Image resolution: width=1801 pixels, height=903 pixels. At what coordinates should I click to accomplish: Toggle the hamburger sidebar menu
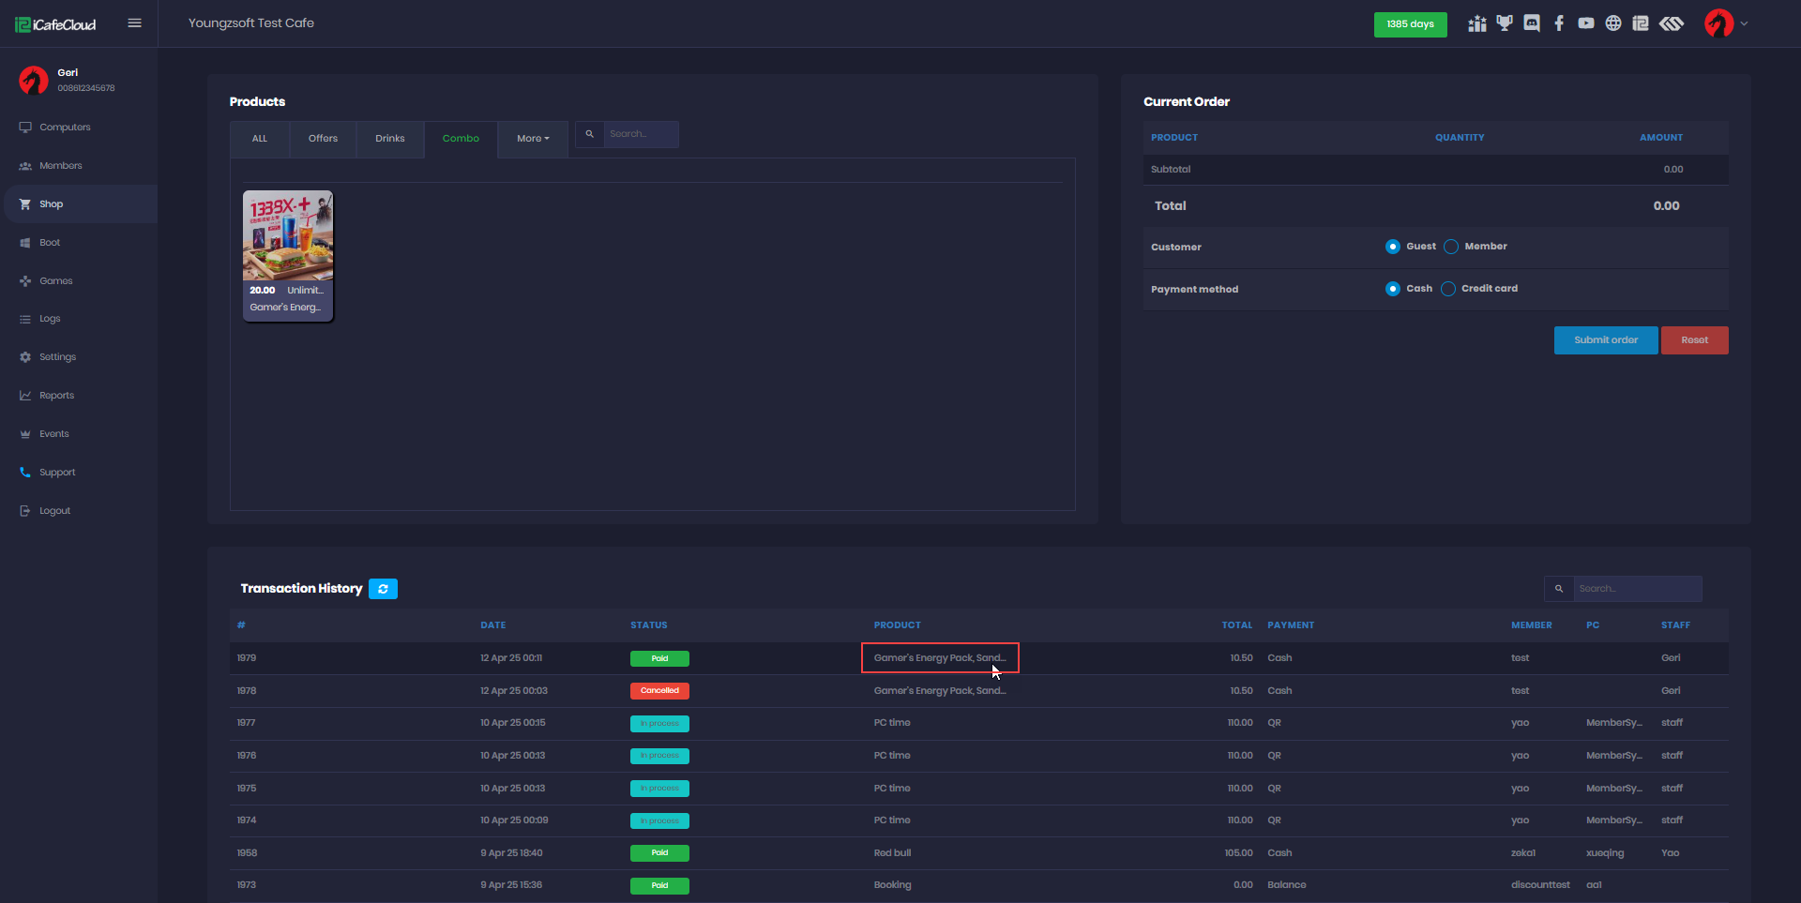coord(135,23)
